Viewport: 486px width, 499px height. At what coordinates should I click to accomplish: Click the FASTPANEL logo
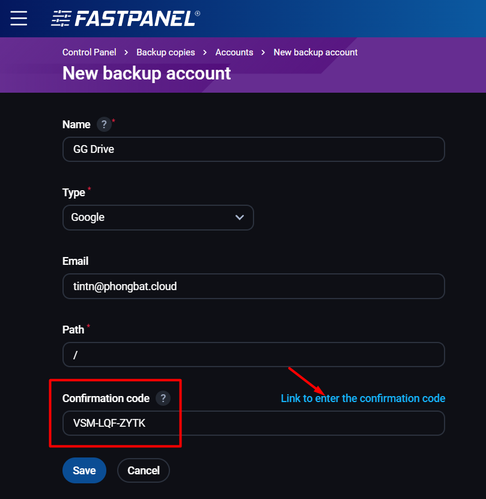tap(125, 19)
